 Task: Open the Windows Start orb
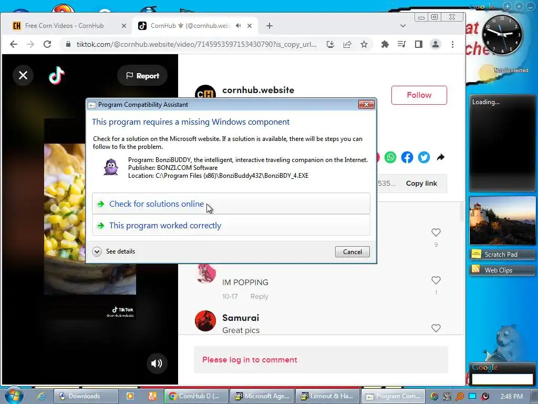14,396
